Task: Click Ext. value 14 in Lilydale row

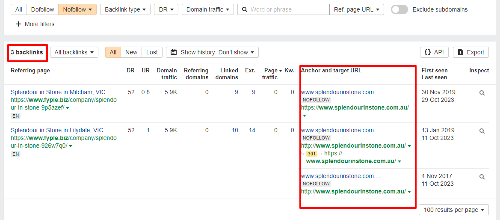Action: tap(252, 130)
